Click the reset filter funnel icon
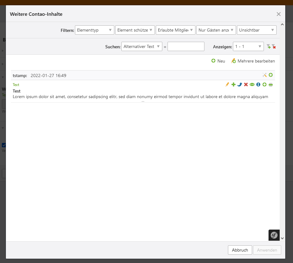This screenshot has width=293, height=263. [273, 46]
